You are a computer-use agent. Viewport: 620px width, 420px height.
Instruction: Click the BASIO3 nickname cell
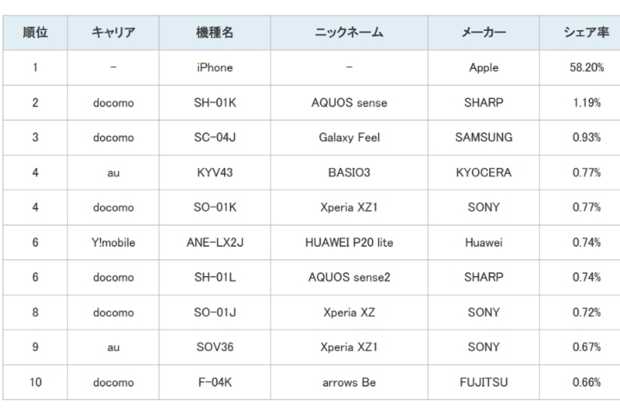349,173
